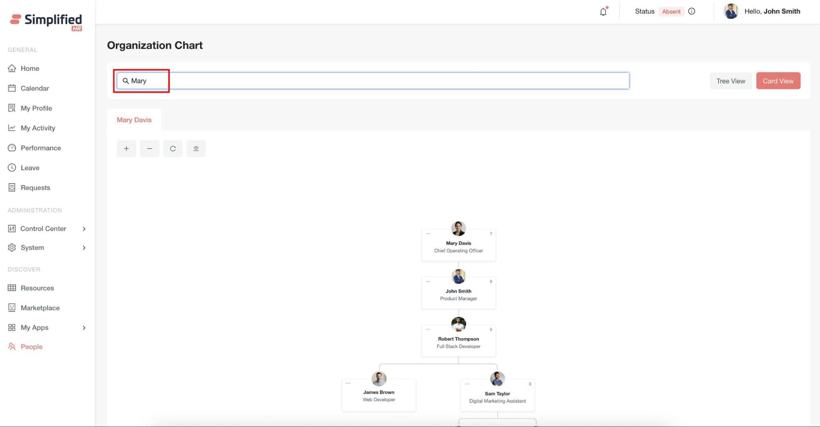Zoom in the chart with plus button
820x427 pixels.
coord(126,149)
